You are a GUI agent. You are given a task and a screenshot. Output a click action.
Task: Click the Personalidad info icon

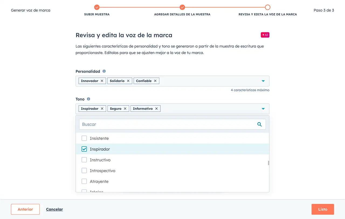click(104, 71)
